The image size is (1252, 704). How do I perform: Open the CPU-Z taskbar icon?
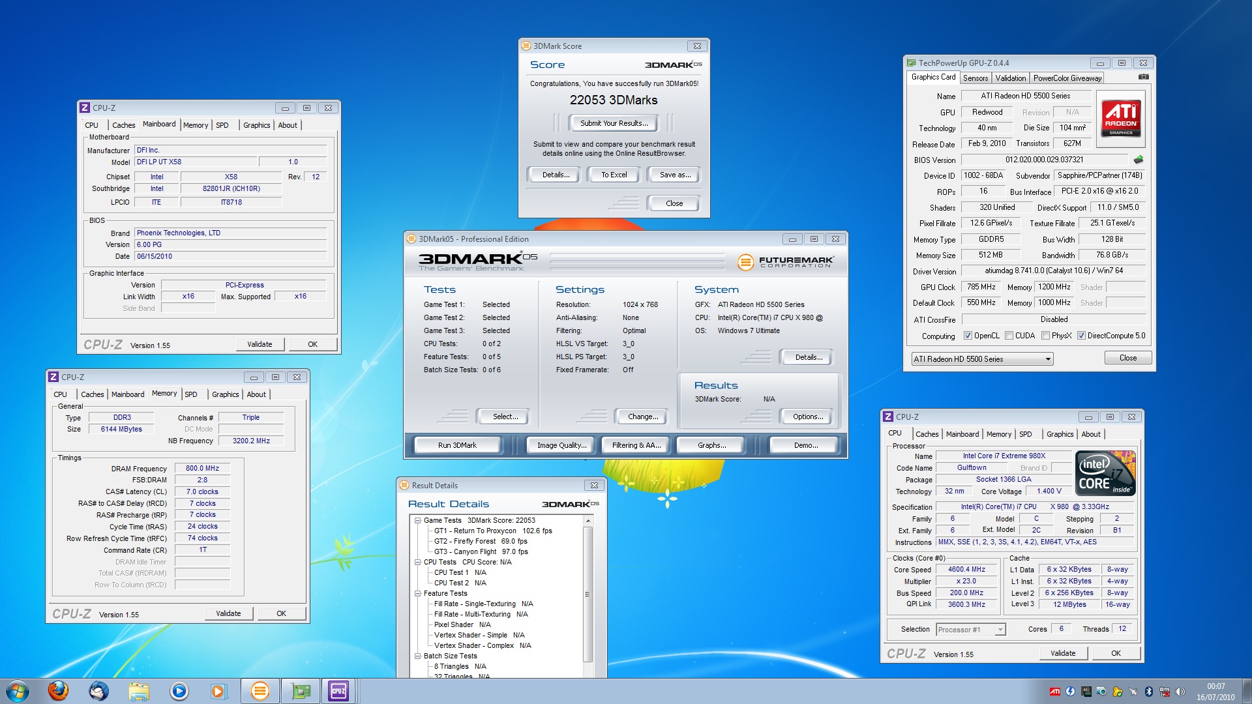(338, 691)
